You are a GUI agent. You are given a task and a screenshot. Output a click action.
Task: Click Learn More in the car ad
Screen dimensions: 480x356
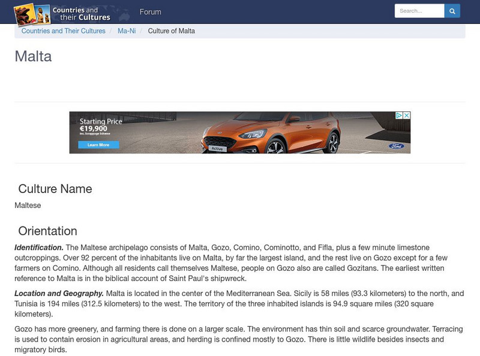(98, 145)
